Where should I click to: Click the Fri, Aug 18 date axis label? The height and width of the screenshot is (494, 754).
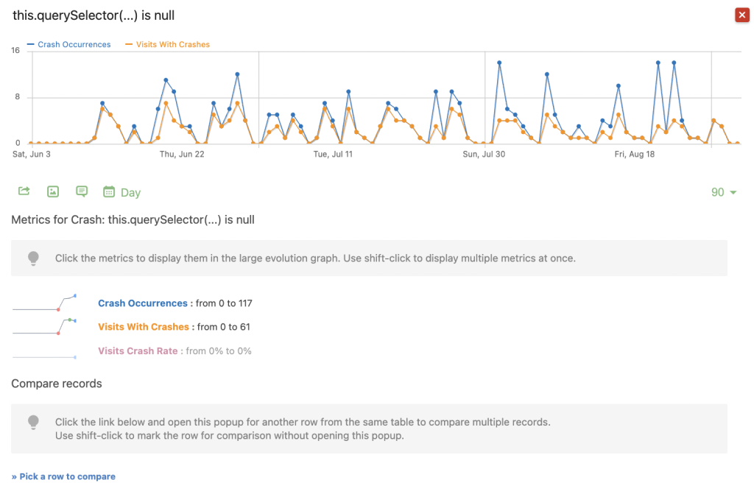click(x=635, y=155)
